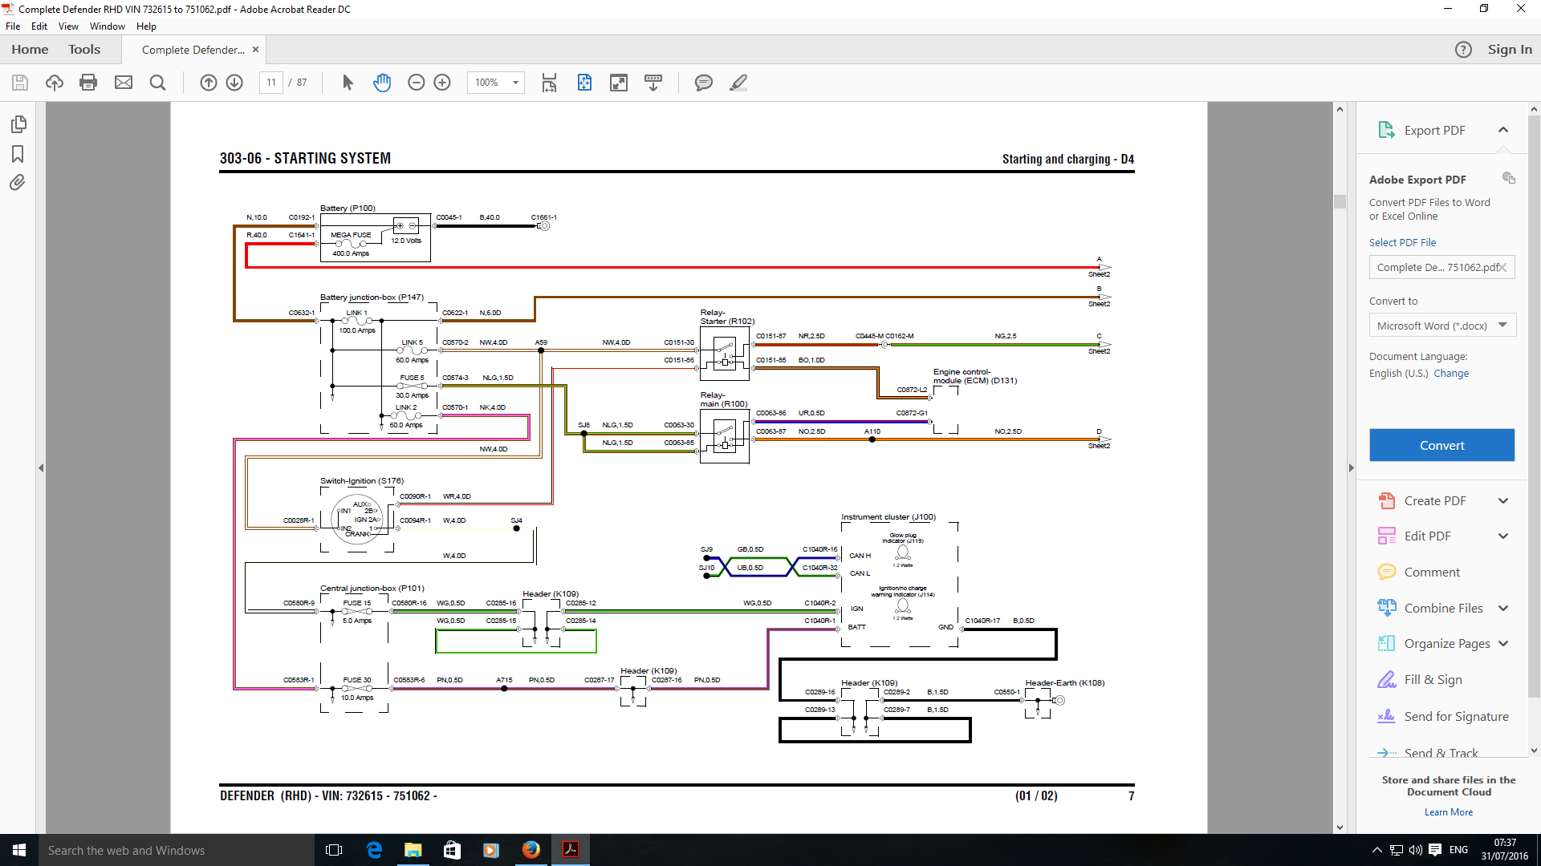Click the page number field
Image resolution: width=1541 pixels, height=866 pixels.
pos(271,83)
